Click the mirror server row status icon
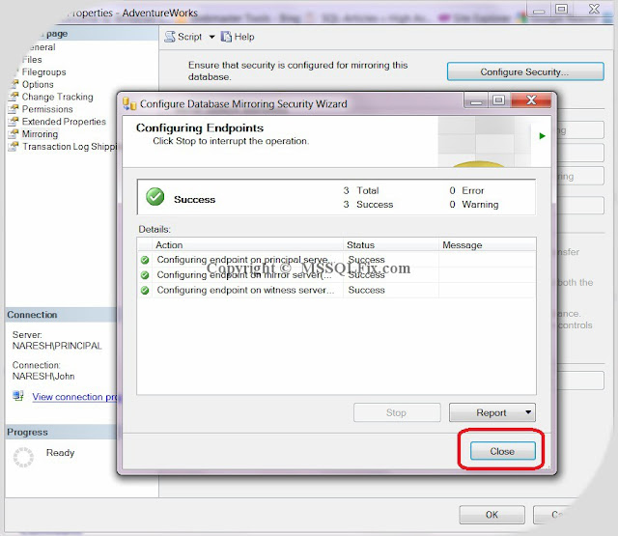The width and height of the screenshot is (618, 536). 145,274
